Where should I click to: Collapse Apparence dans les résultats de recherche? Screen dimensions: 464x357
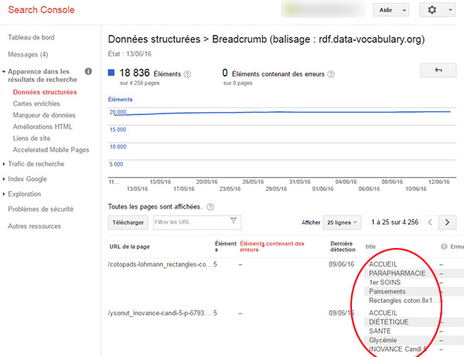(x=4, y=72)
